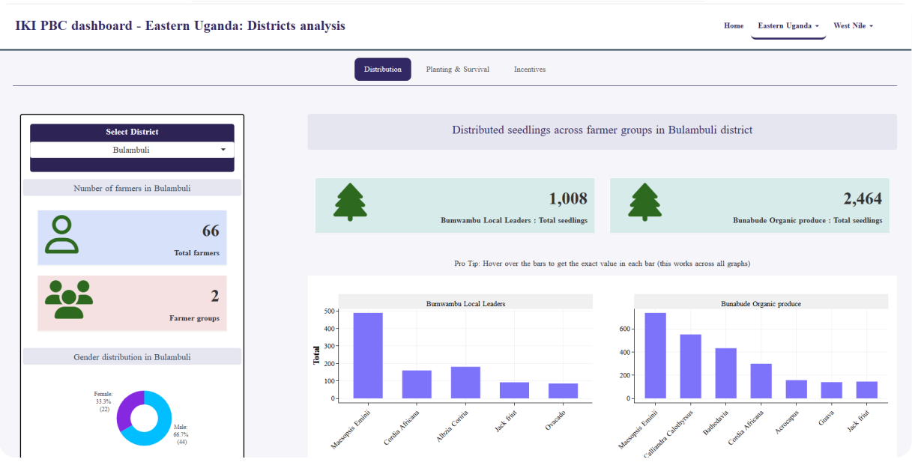Expand the West Nile navigation menu
This screenshot has height=462, width=912.
[853, 25]
